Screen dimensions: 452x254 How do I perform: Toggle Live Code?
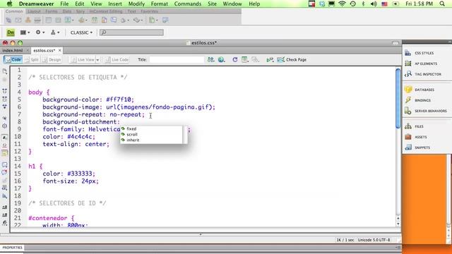(117, 59)
